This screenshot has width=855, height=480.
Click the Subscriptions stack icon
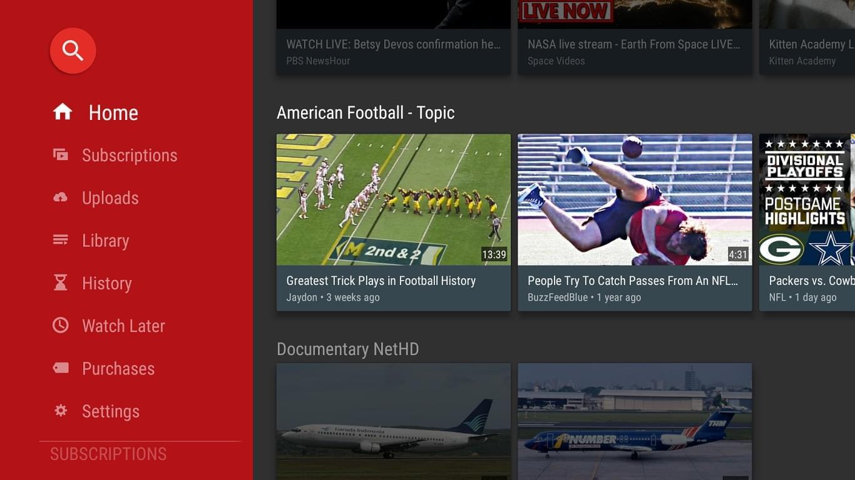click(61, 155)
